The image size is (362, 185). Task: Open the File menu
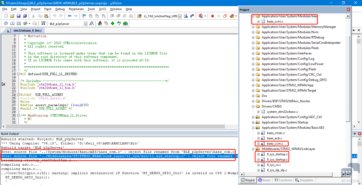5,9
